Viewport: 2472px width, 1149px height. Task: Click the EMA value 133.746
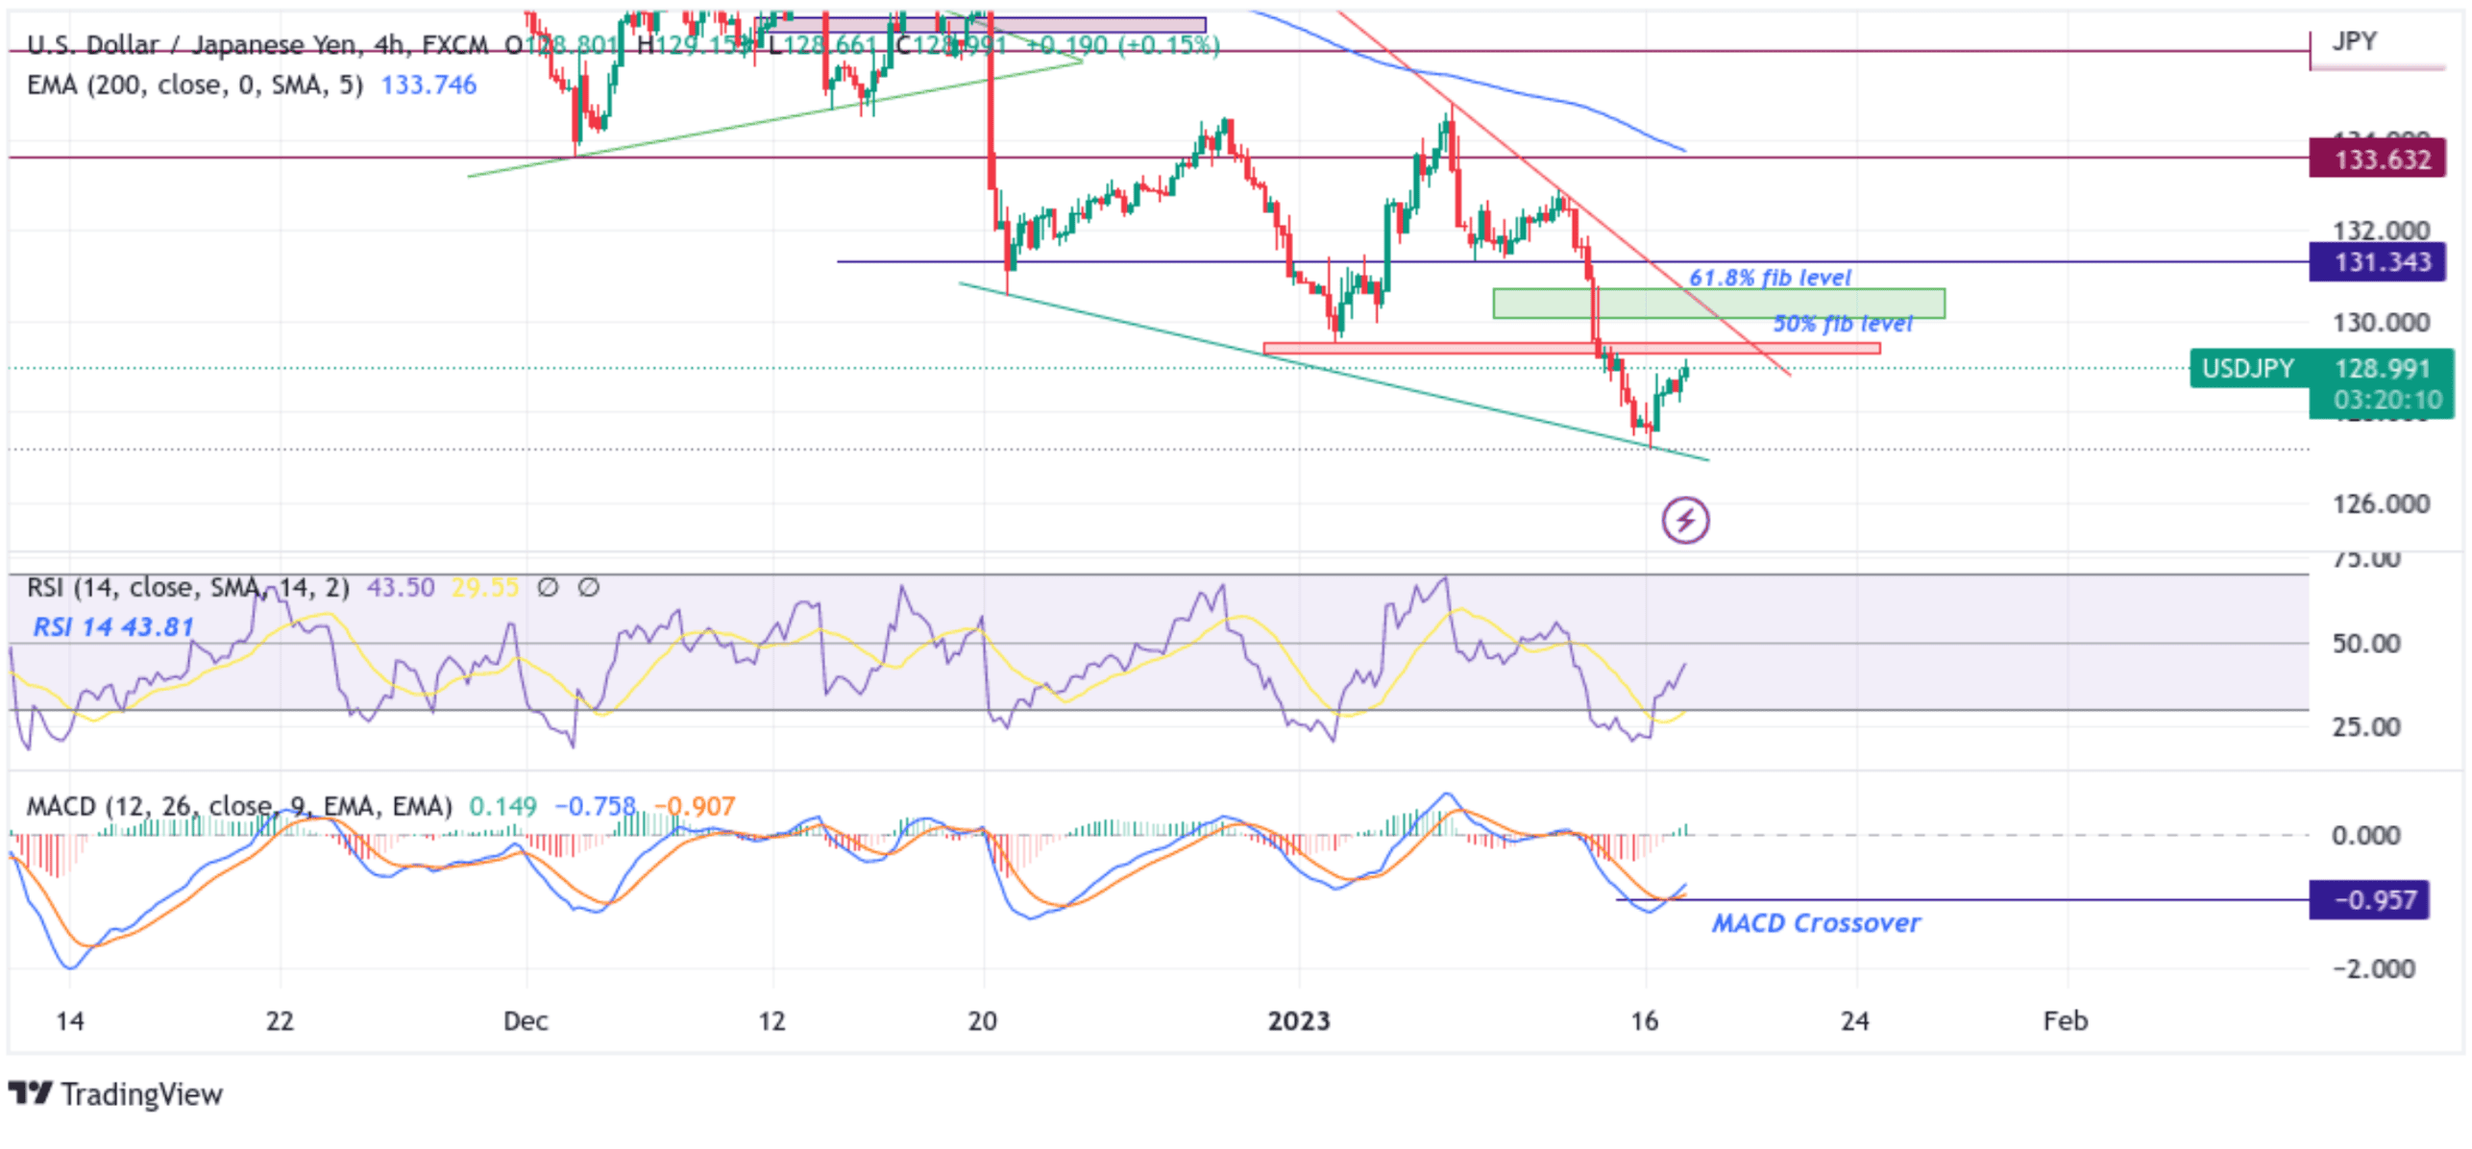tap(428, 85)
